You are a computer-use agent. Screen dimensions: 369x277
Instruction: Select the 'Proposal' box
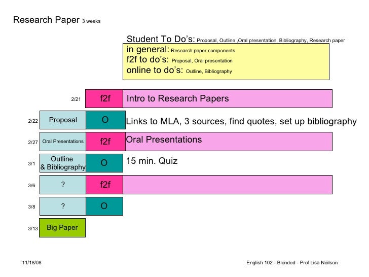point(63,120)
